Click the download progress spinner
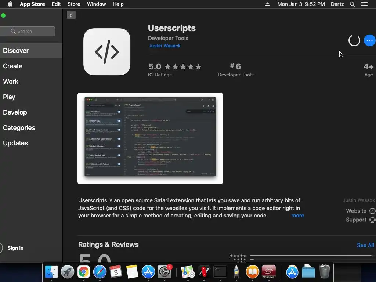376x282 pixels. (354, 40)
